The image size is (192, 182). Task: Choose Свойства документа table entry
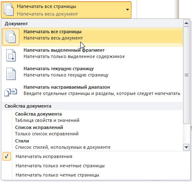47,117
